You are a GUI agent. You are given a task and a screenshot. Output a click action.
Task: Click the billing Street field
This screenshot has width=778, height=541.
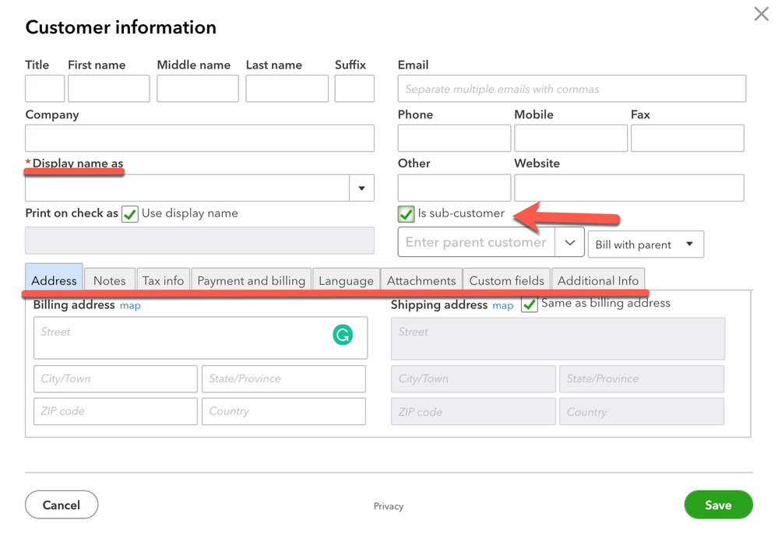pyautogui.click(x=200, y=338)
